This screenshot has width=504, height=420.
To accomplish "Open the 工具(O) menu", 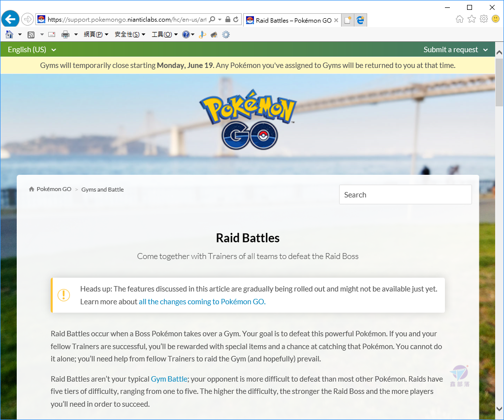I will tap(164, 34).
